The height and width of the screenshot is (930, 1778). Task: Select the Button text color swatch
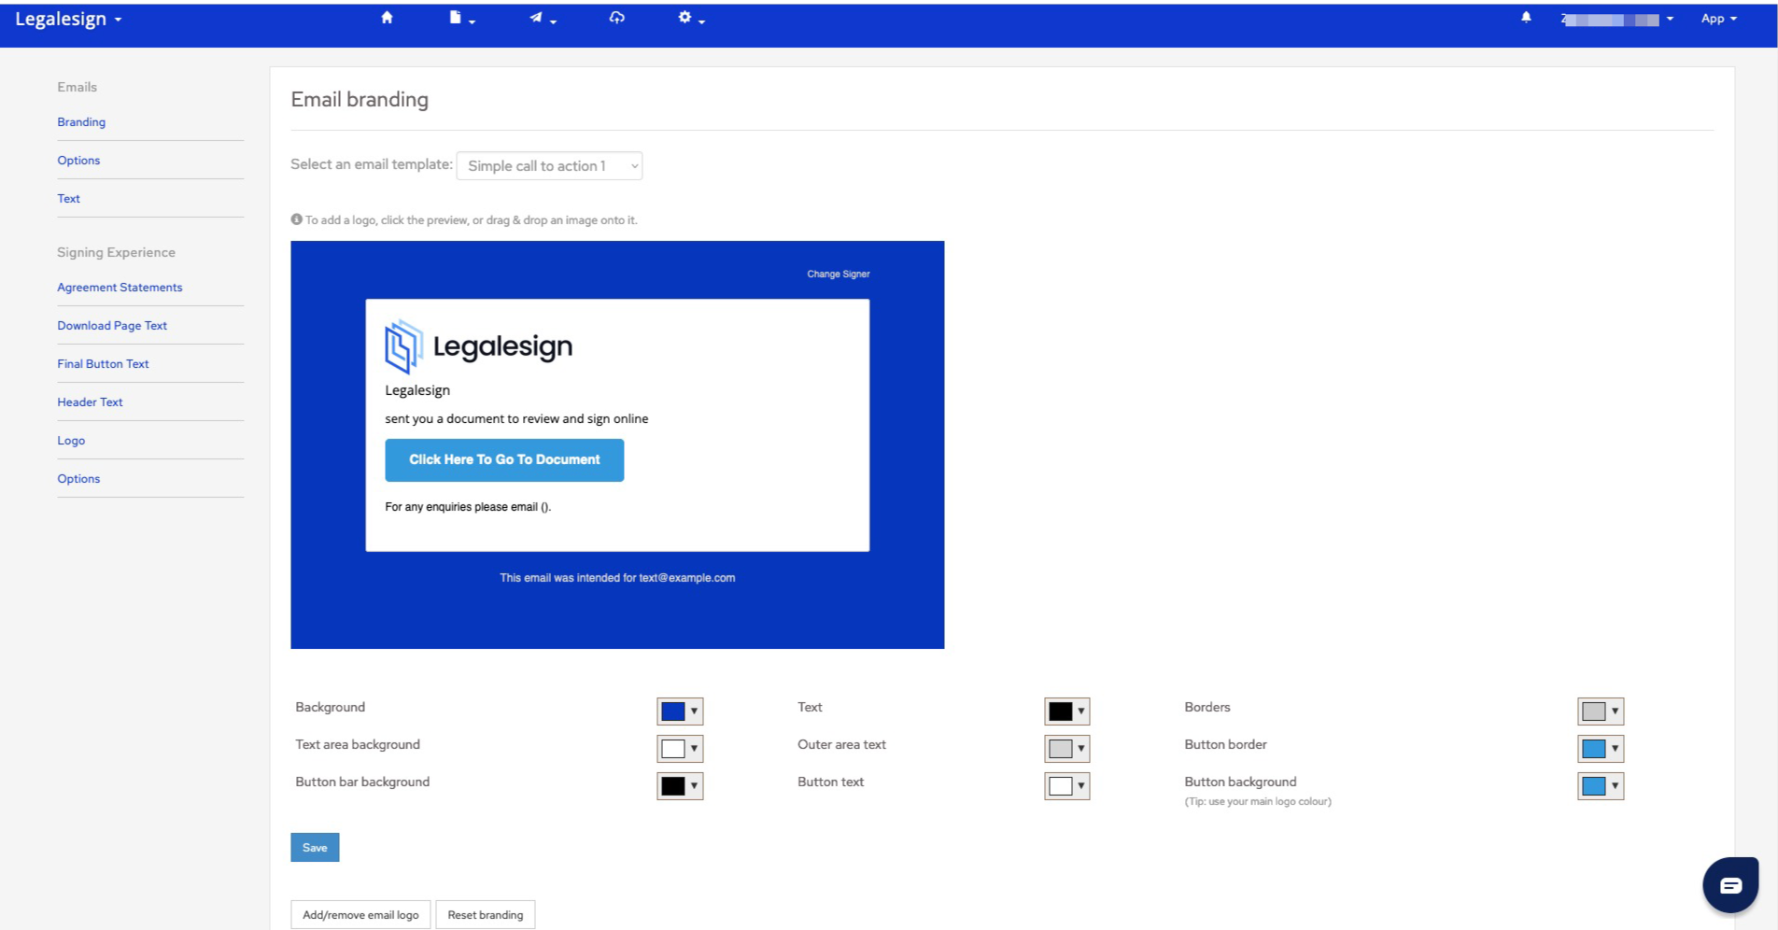pyautogui.click(x=1060, y=785)
